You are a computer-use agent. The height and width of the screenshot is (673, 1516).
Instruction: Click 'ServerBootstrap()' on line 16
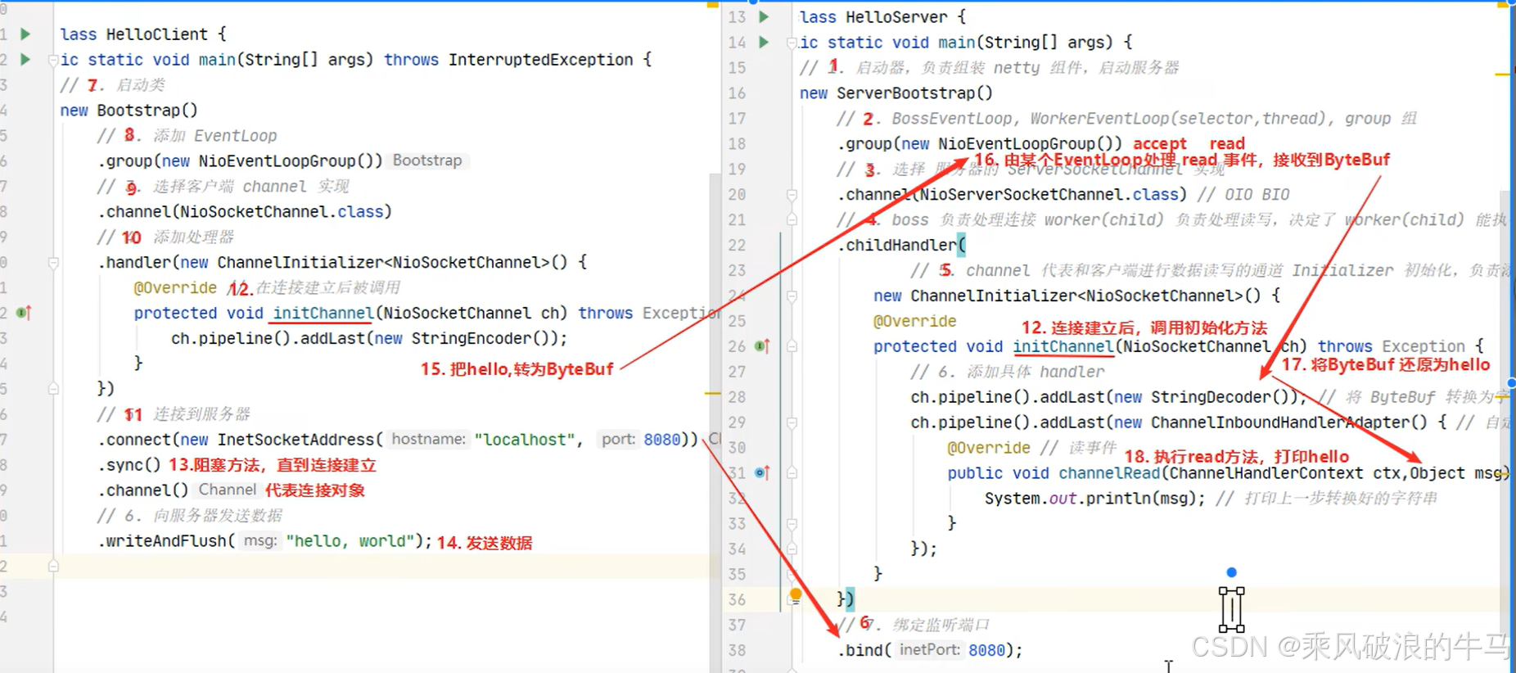tap(914, 93)
